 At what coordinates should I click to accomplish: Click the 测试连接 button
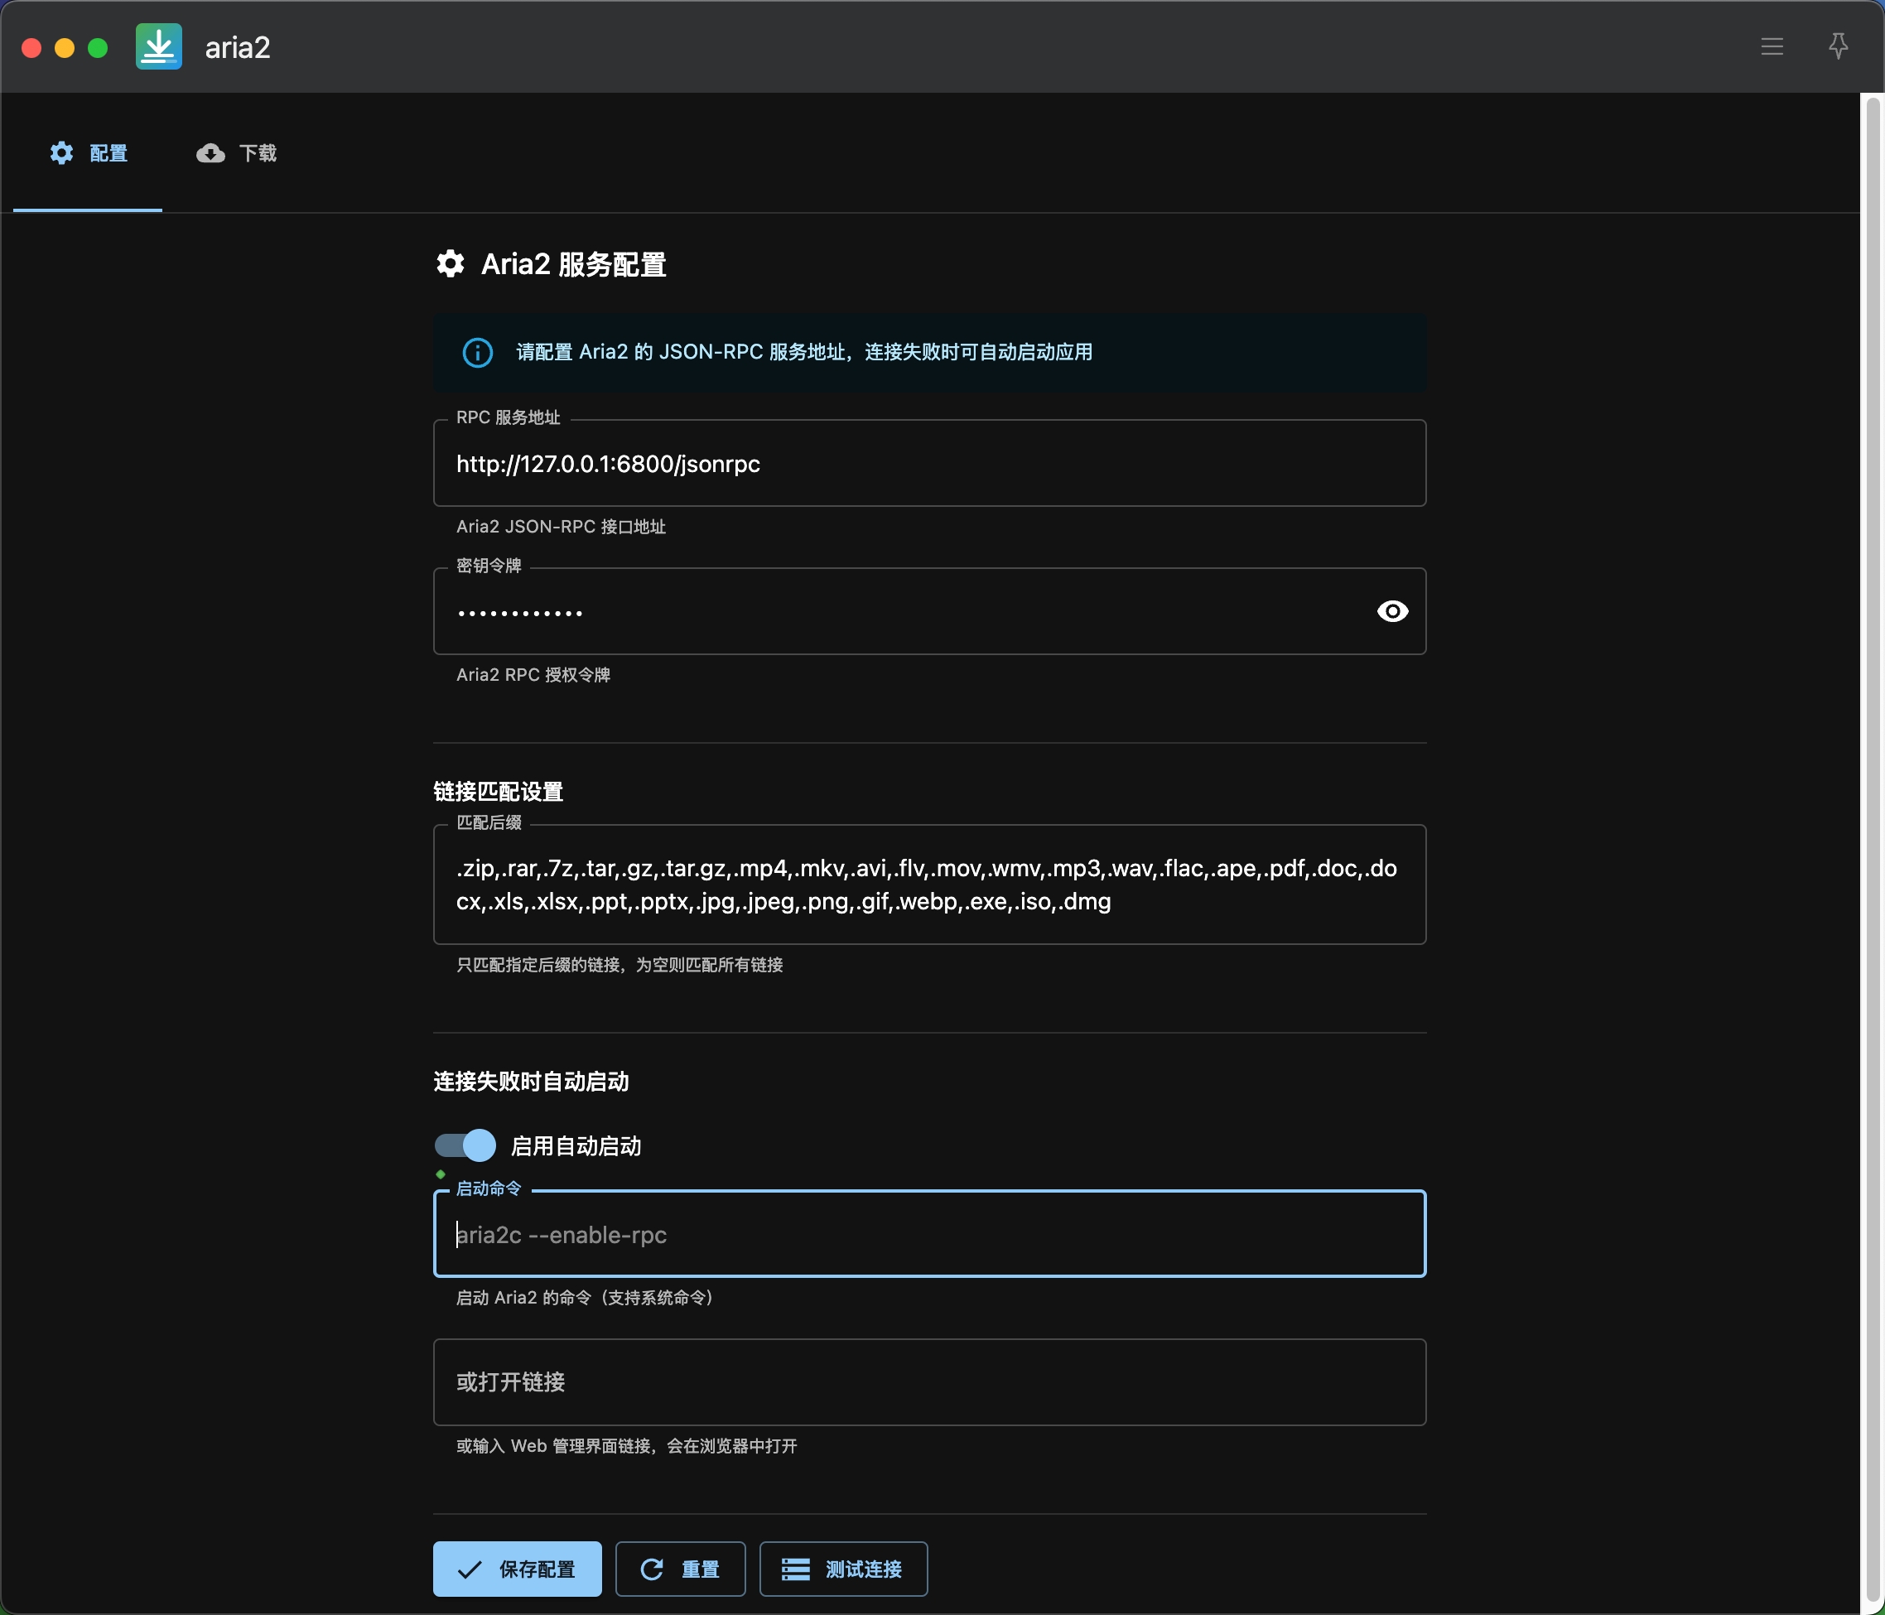point(842,1569)
